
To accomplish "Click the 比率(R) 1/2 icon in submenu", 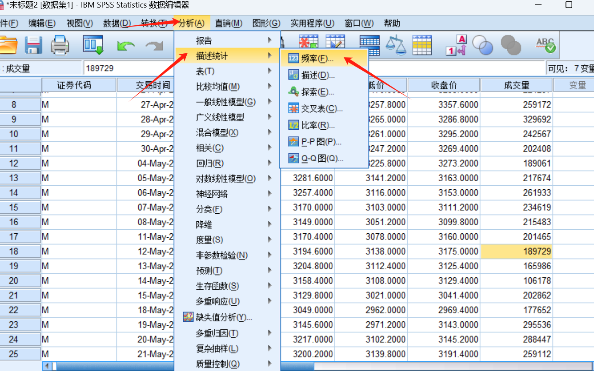I will 293,125.
